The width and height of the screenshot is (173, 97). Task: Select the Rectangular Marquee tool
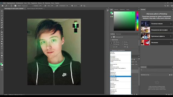pyautogui.click(x=2, y=13)
